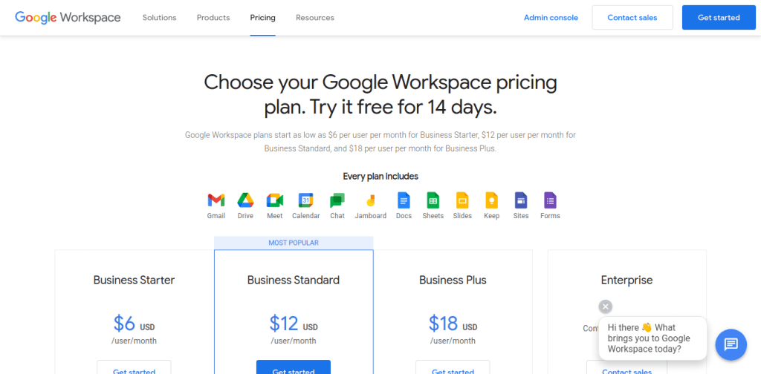Viewport: 761px width, 374px height.
Task: Click the Contact sales button in header
Action: pos(632,18)
